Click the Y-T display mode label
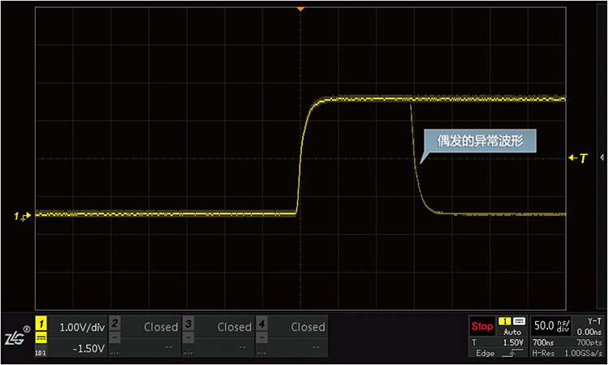 pyautogui.click(x=594, y=321)
